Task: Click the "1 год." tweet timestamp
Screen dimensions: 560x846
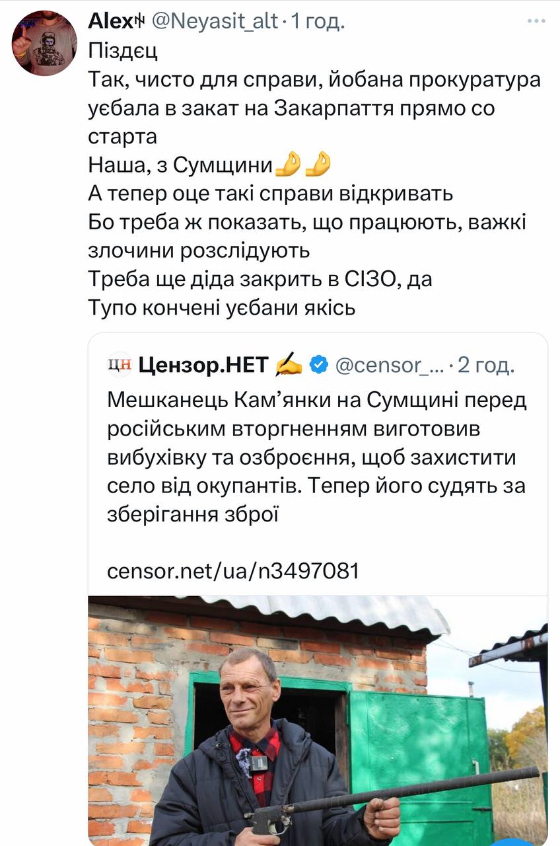Action: pos(318,21)
